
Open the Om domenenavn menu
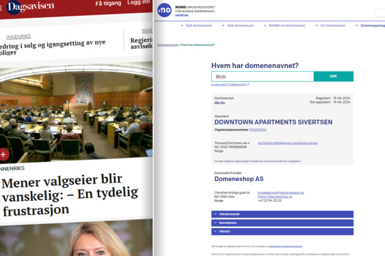tap(330, 26)
